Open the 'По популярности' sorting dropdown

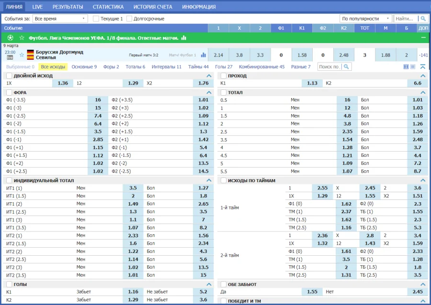tap(366, 19)
